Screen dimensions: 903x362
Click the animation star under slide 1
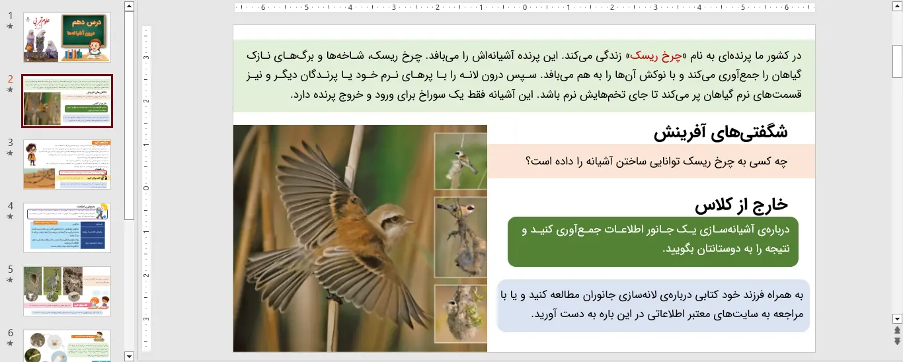click(x=10, y=26)
